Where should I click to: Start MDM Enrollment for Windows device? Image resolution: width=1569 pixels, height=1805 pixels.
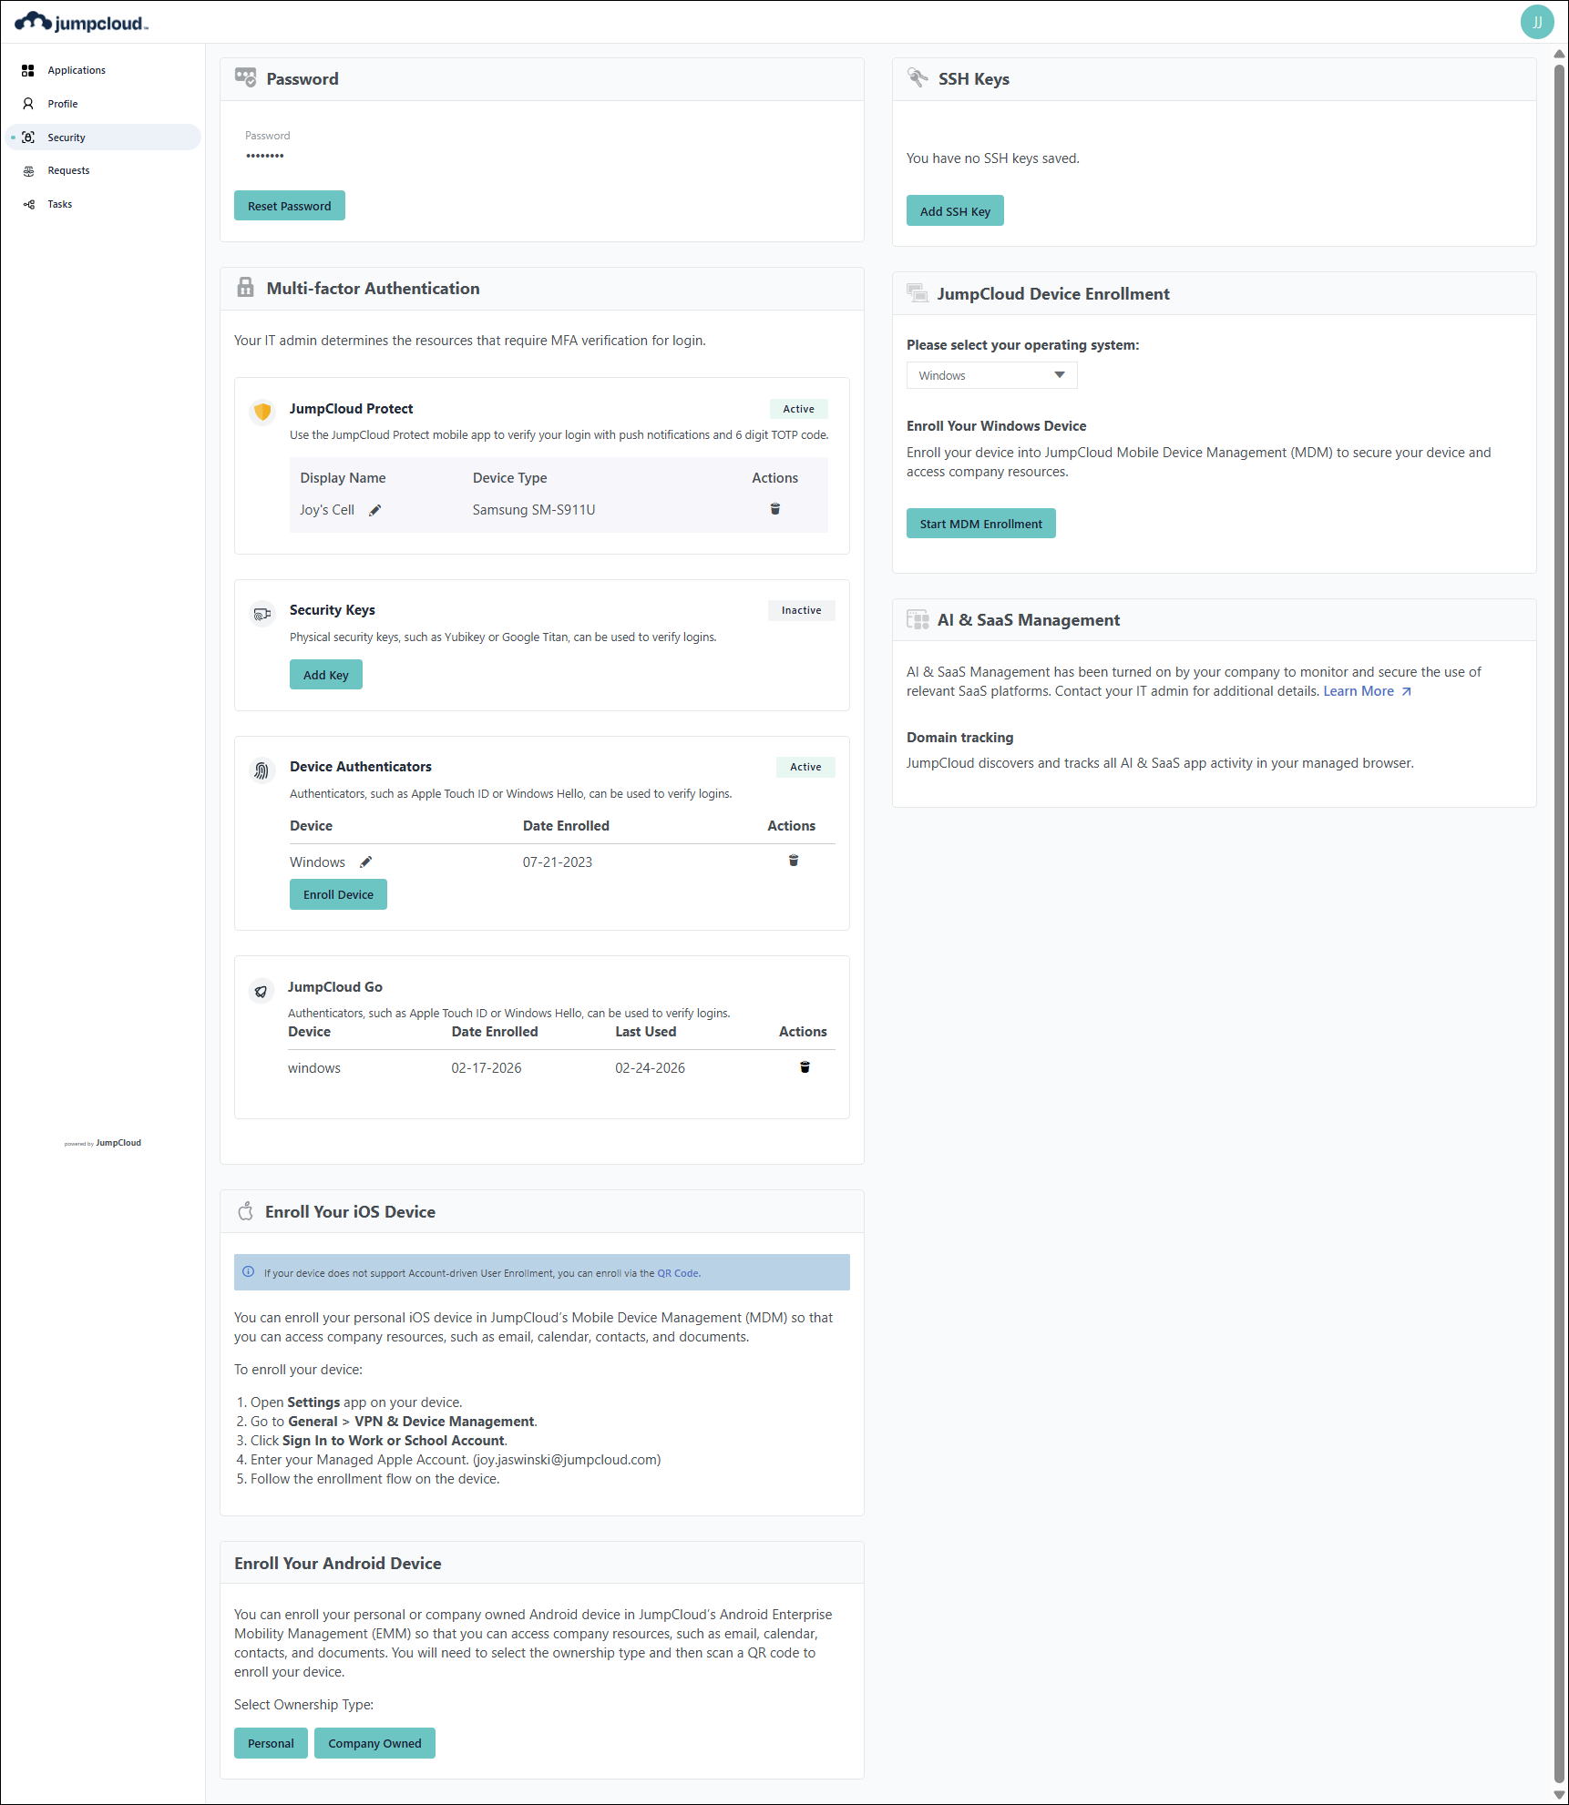[980, 524]
